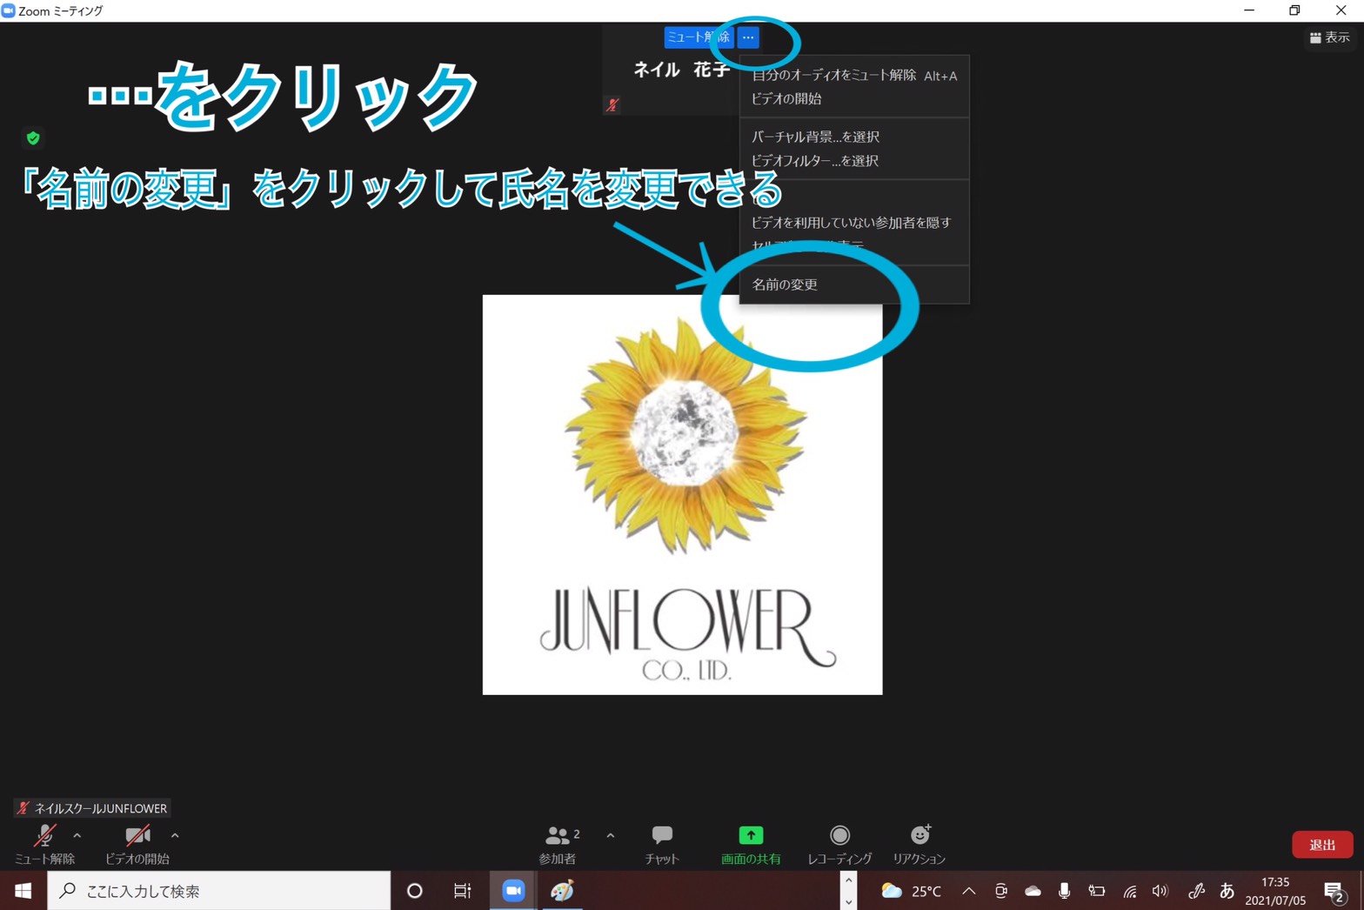
Task: Unmute the microphone in bottom toolbar
Action: [x=44, y=837]
